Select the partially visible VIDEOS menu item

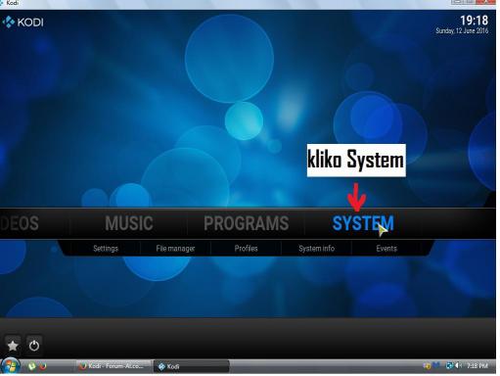pos(20,223)
